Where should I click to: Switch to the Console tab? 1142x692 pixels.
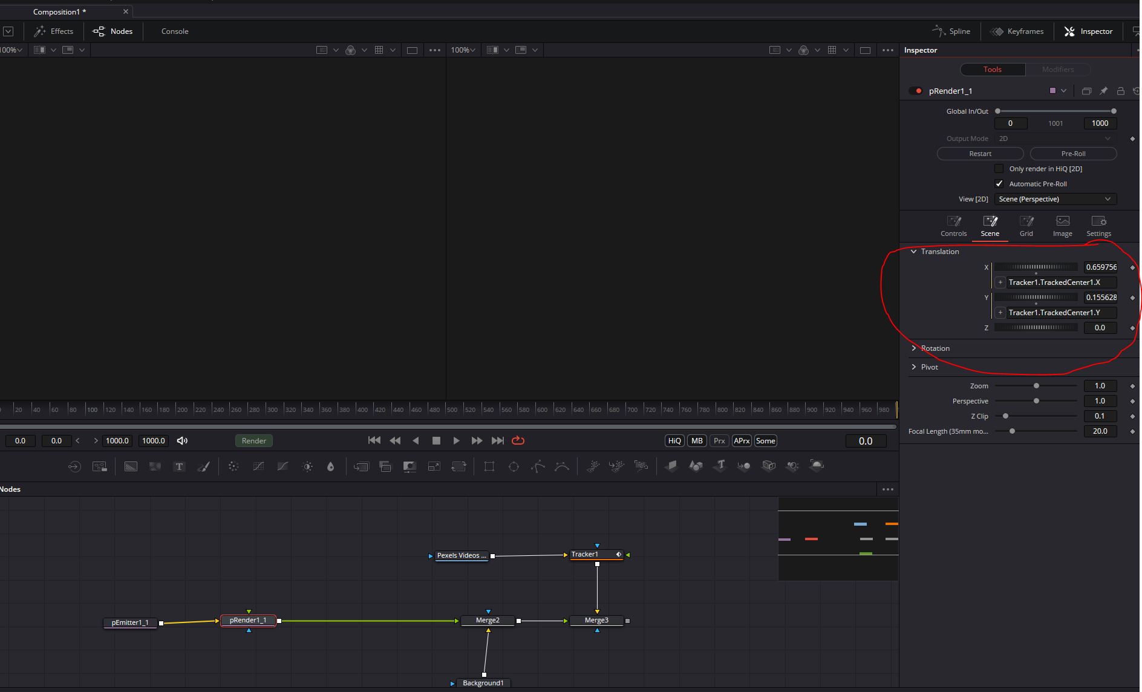175,31
